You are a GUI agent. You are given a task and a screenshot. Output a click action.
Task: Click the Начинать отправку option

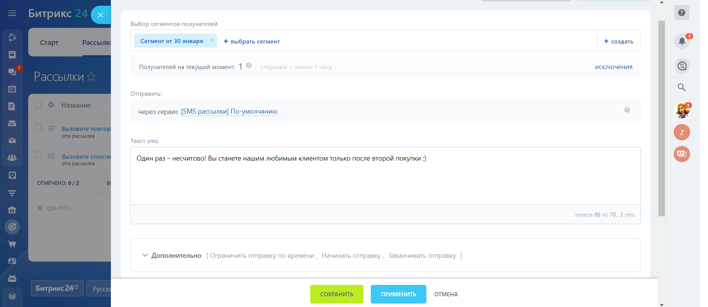tap(351, 256)
